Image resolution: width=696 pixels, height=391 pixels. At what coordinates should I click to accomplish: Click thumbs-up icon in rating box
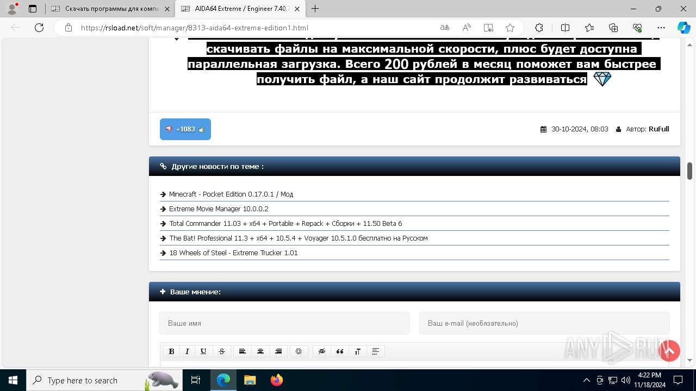(201, 129)
